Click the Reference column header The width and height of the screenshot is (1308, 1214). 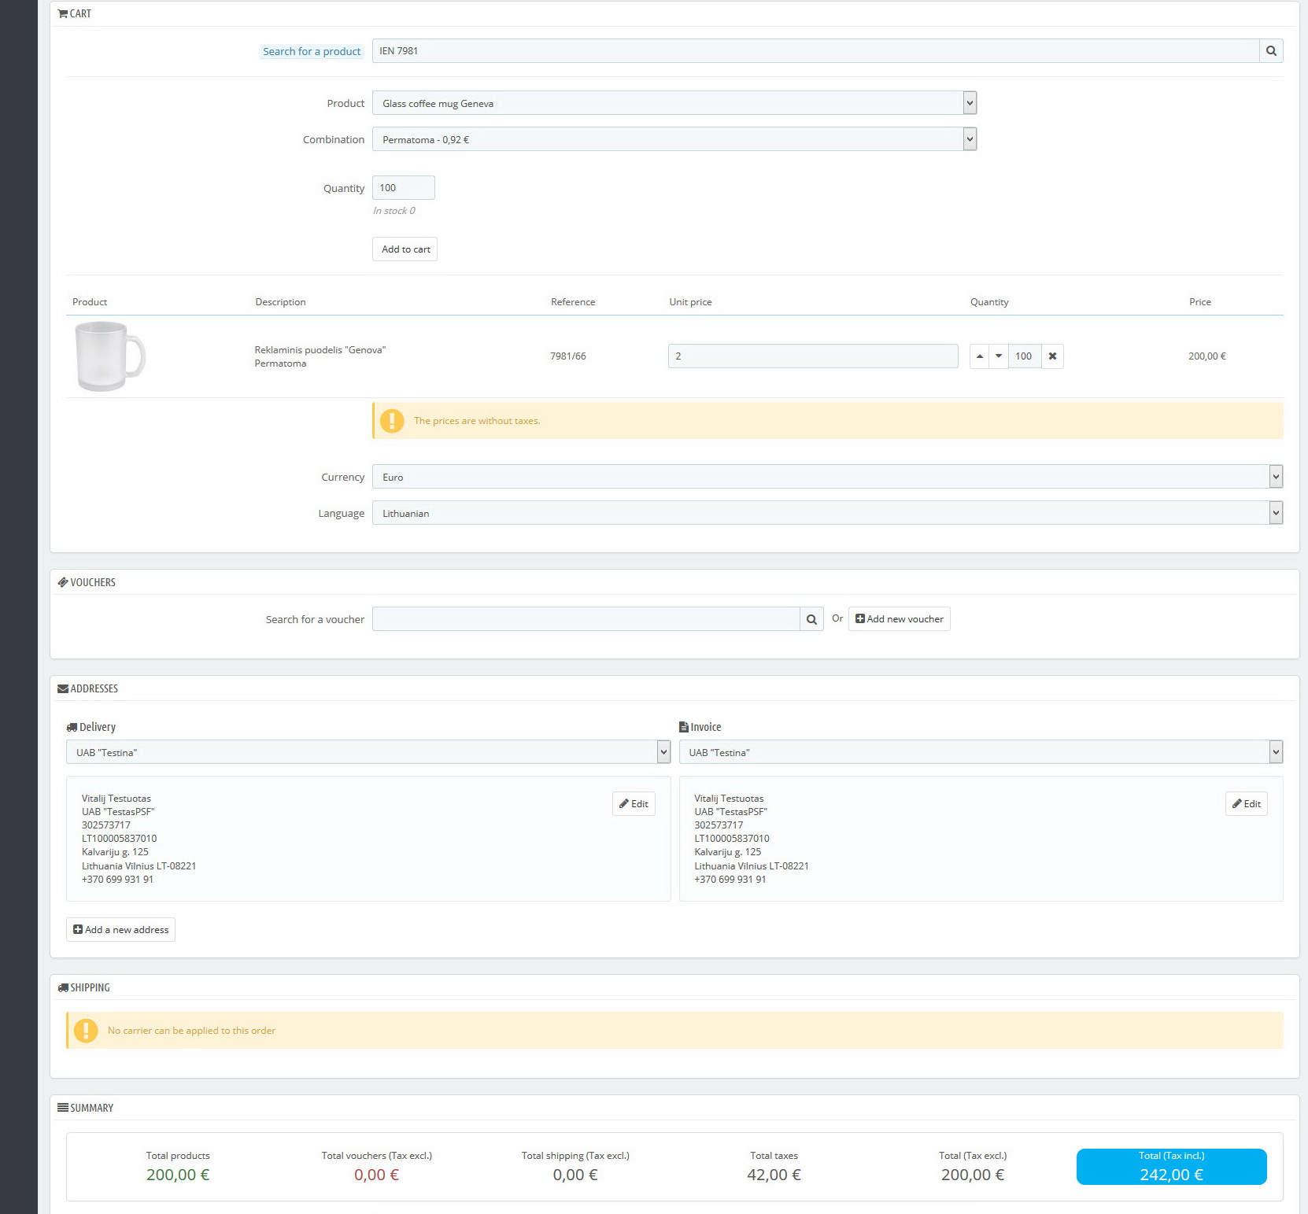pyautogui.click(x=573, y=302)
